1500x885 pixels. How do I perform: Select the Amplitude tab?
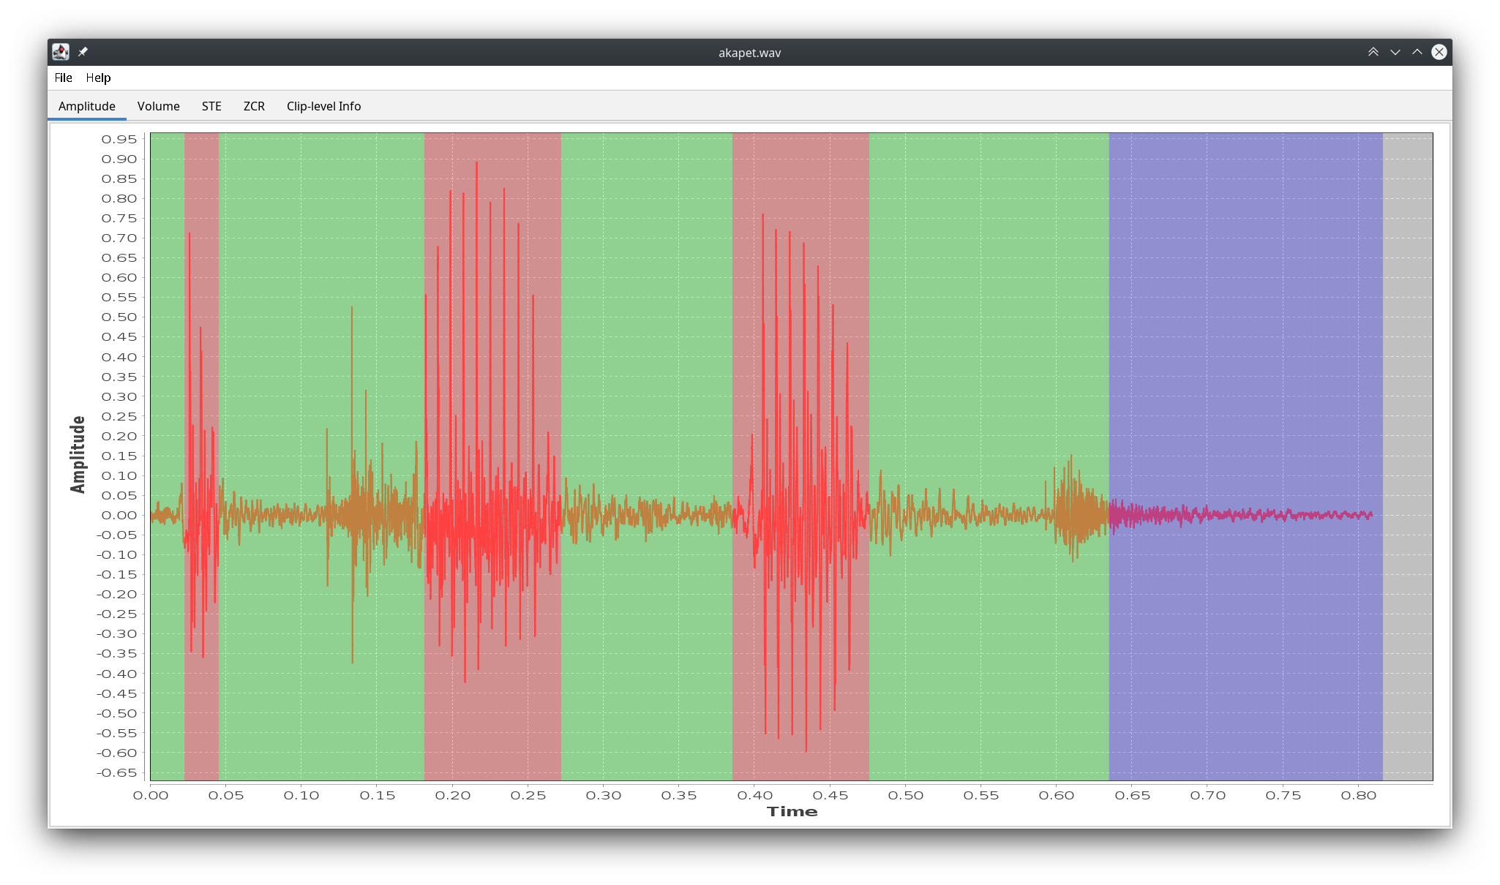coord(87,106)
